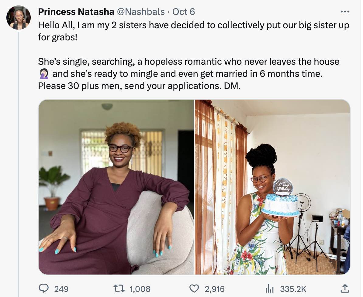
Task: Open Princess Natasha's profile avatar
Action: click(x=19, y=18)
